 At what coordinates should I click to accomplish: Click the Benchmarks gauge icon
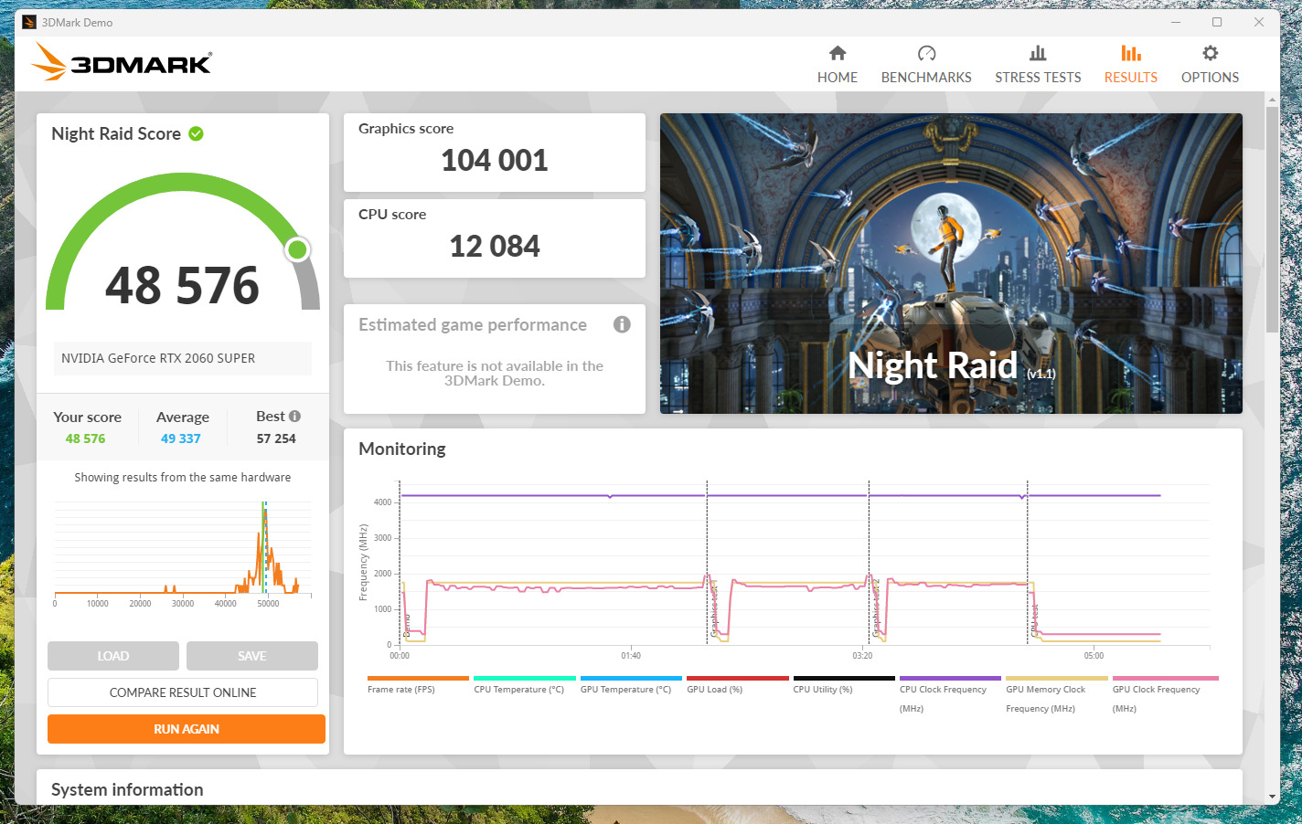(926, 53)
